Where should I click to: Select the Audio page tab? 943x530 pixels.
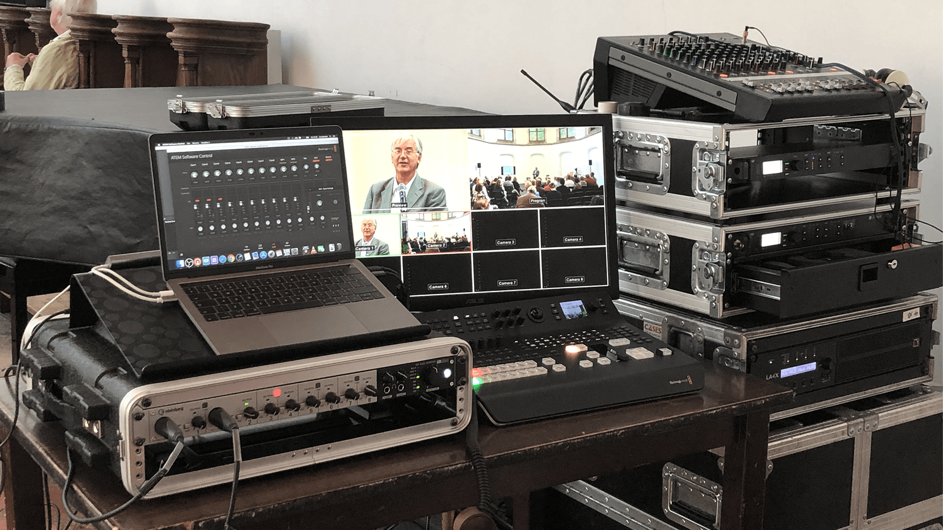tap(274, 245)
